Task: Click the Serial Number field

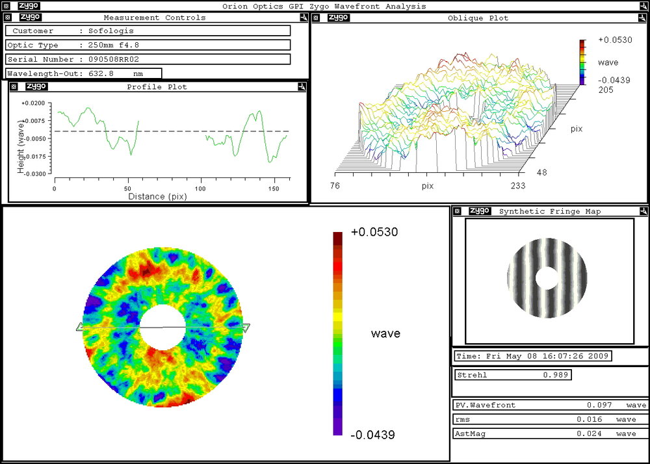Action: [148, 59]
